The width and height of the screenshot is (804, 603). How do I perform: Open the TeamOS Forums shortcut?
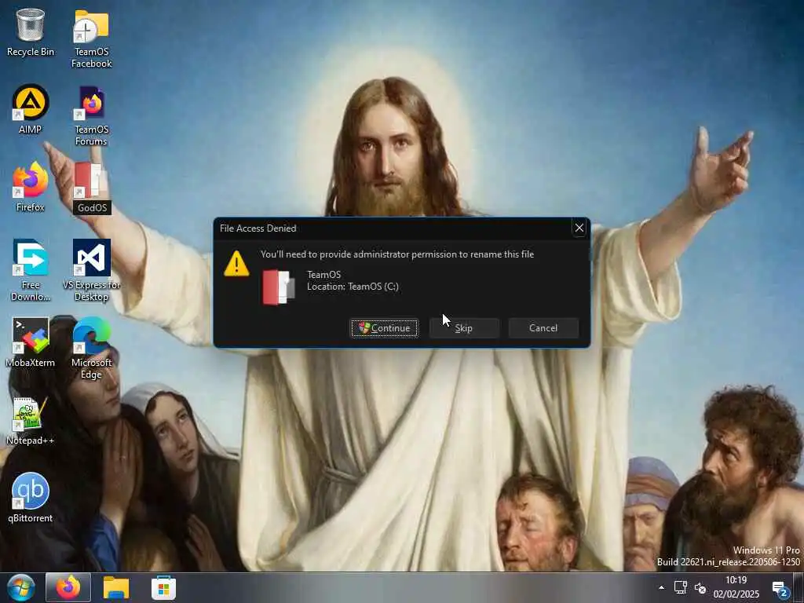pos(91,116)
